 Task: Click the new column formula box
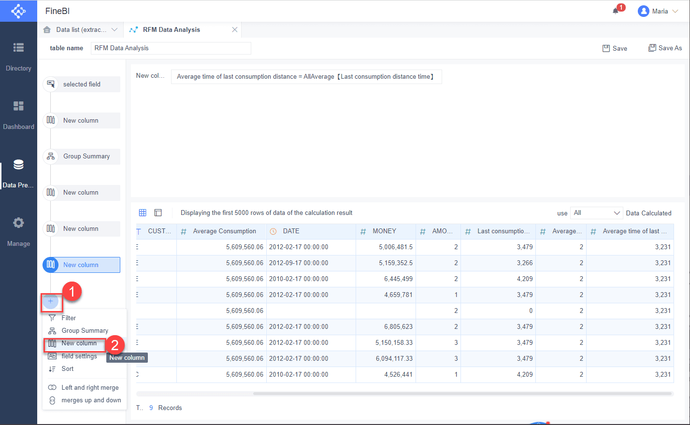click(306, 77)
